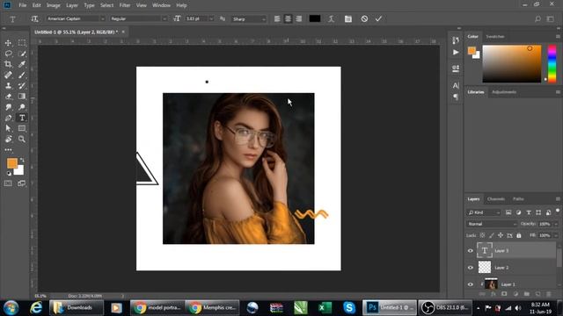Viewport: 563px width, 316px height.
Task: Open Excel from the Windows taskbar
Action: (325, 307)
